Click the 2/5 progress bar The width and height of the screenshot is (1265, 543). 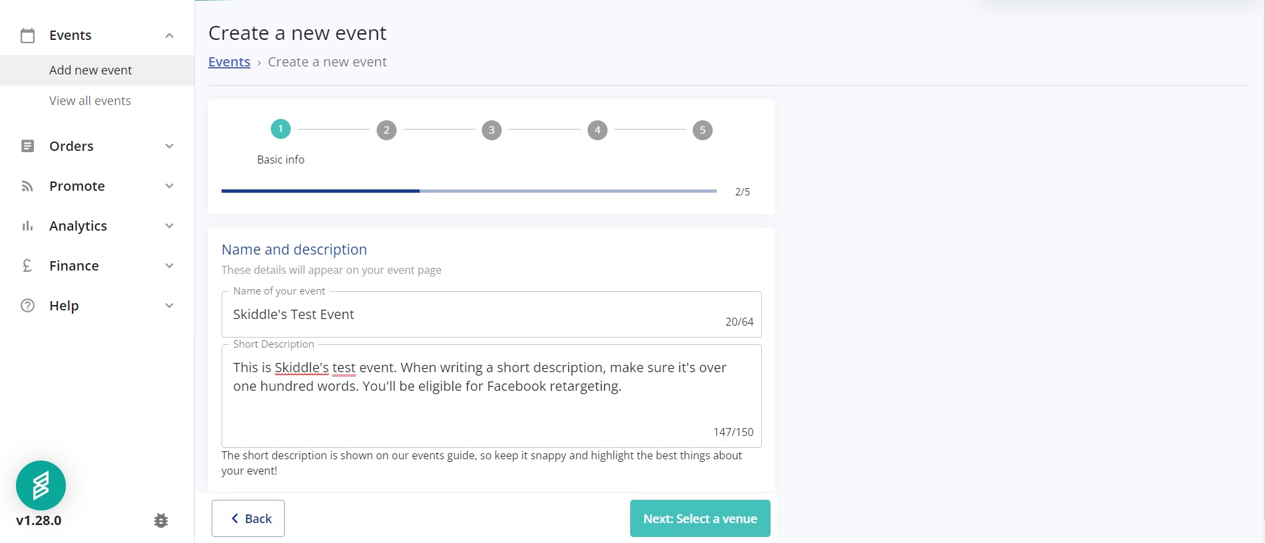pyautogui.click(x=469, y=191)
